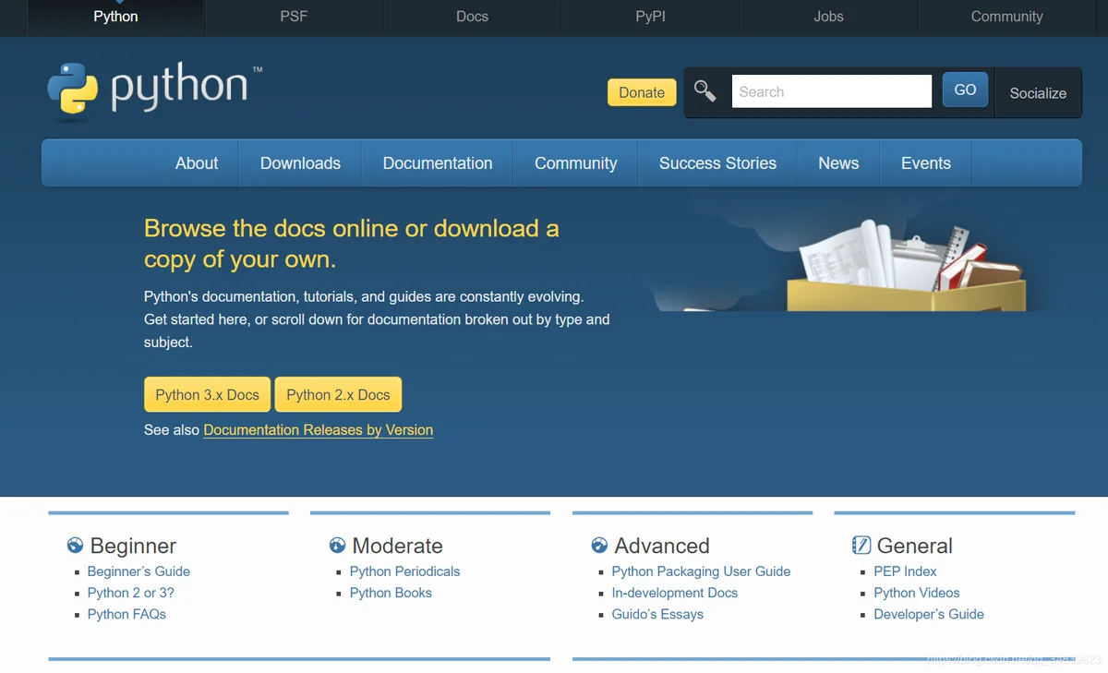This screenshot has height=673, width=1108.
Task: Open the In-development Docs link
Action: coord(675,593)
